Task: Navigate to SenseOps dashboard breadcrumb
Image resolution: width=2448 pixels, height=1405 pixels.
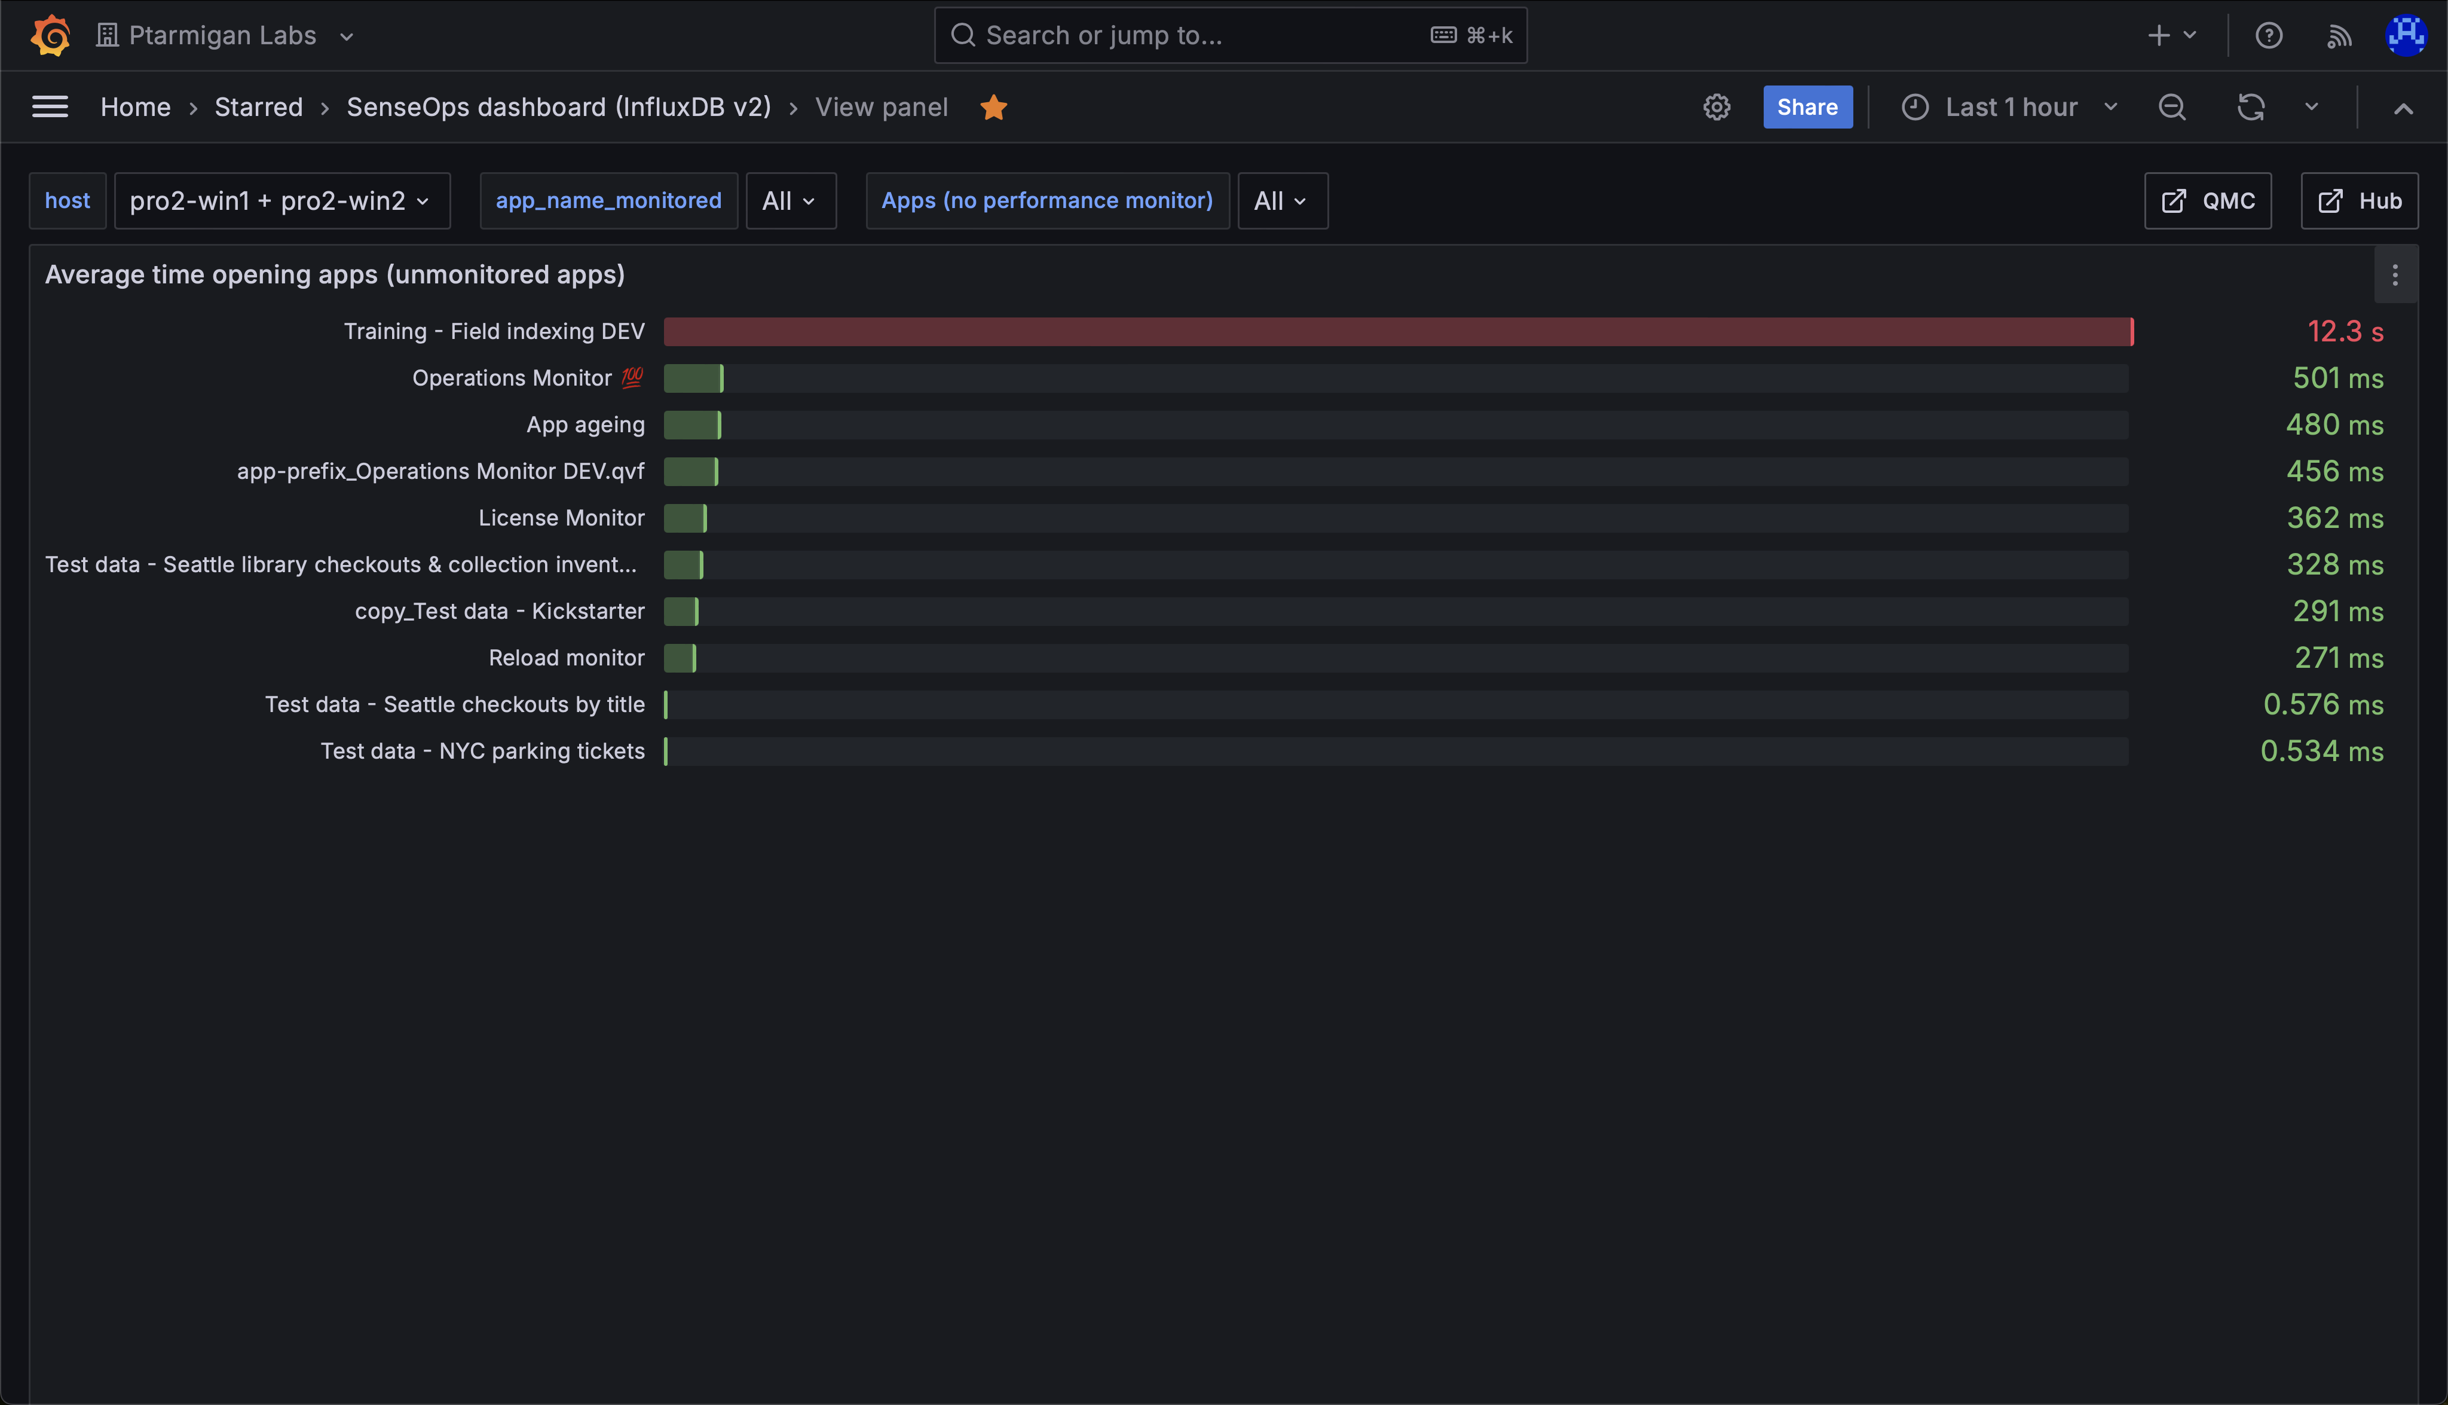Action: [x=558, y=107]
